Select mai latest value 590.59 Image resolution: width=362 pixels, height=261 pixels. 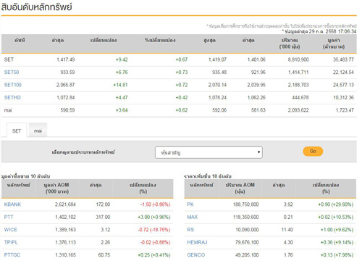[x=67, y=110]
